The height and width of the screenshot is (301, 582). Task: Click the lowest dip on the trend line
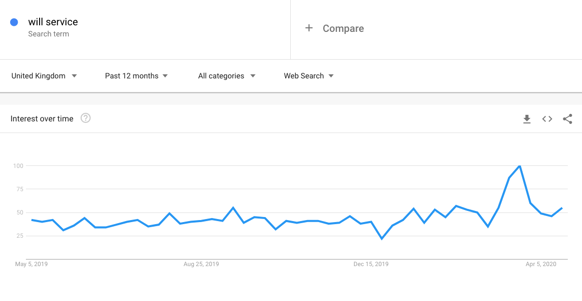click(382, 238)
